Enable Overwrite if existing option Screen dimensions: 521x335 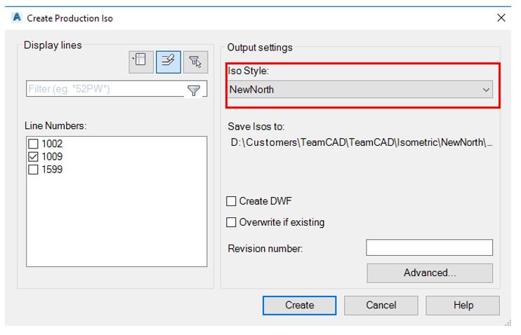[x=231, y=222]
